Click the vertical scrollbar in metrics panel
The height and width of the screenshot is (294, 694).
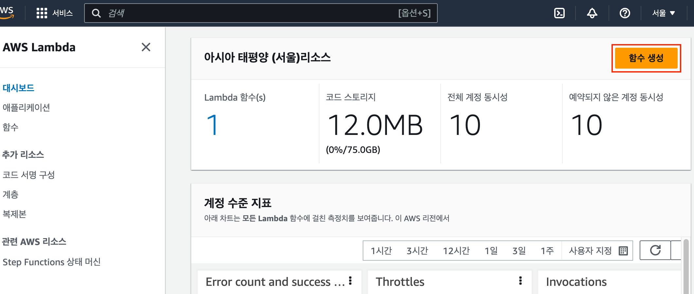click(686, 266)
